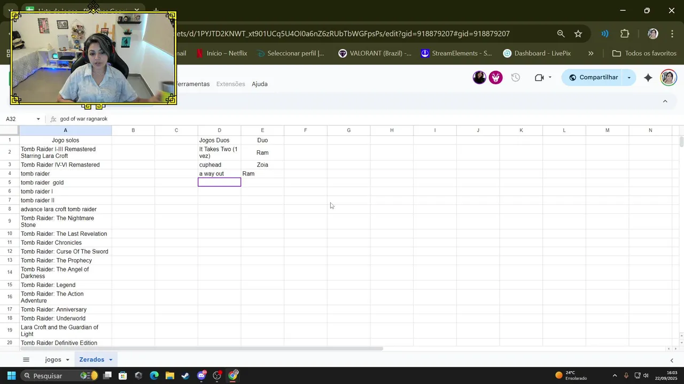Expand the side panel arrow bottom right
Image resolution: width=684 pixels, height=384 pixels.
672,361
